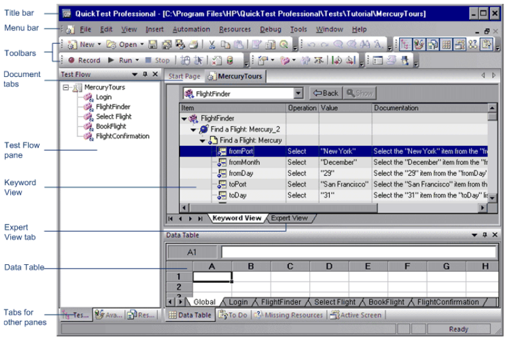Select Select Flight in Test Flow tree
513x345 pixels.
pos(113,116)
